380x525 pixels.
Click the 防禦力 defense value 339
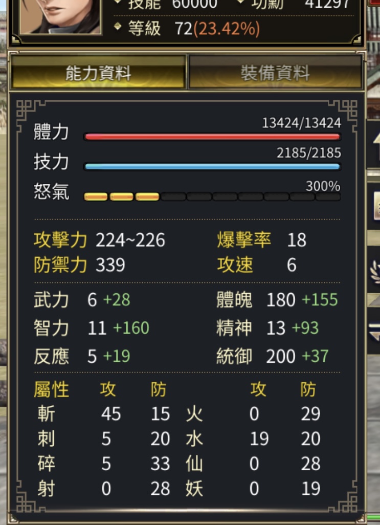click(110, 265)
